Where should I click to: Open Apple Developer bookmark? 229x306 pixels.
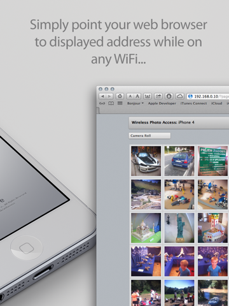point(162,103)
